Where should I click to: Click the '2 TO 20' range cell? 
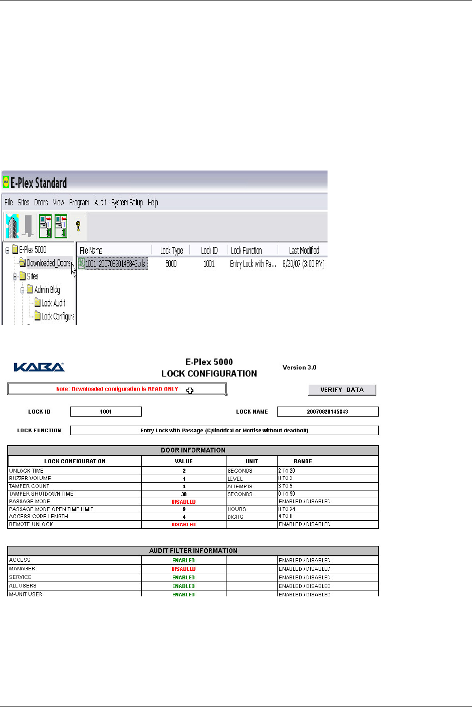[x=328, y=471]
